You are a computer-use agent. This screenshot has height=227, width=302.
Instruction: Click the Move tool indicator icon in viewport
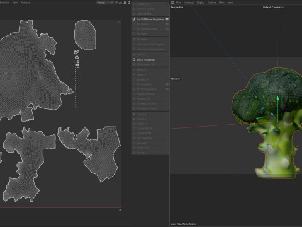pyautogui.click(x=179, y=79)
